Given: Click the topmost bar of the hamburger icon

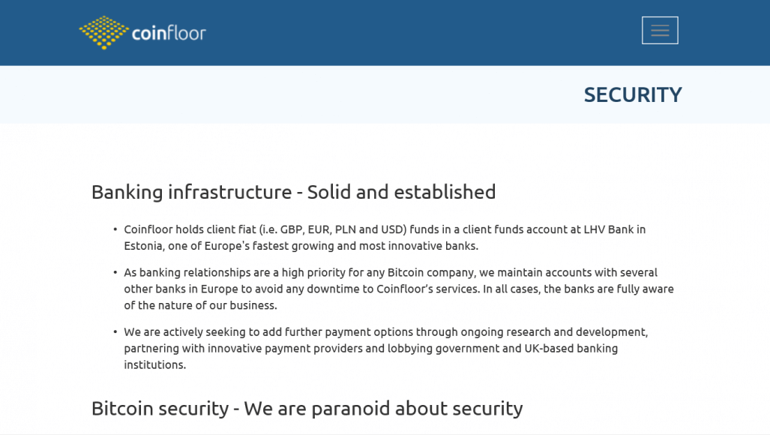Looking at the screenshot, I should [x=659, y=25].
